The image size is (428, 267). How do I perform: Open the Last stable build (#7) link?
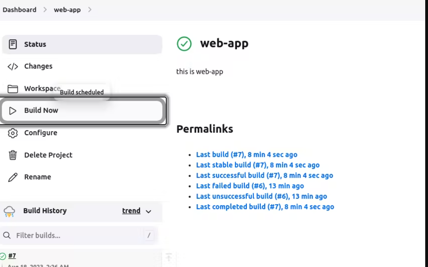pyautogui.click(x=258, y=165)
